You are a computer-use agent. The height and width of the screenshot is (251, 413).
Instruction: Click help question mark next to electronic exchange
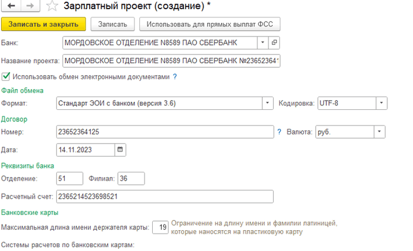coord(175,76)
